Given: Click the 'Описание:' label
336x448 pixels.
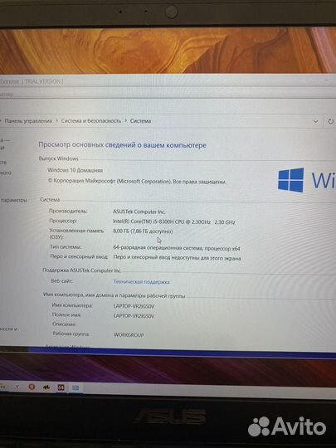Looking at the screenshot, I should coord(64,324).
